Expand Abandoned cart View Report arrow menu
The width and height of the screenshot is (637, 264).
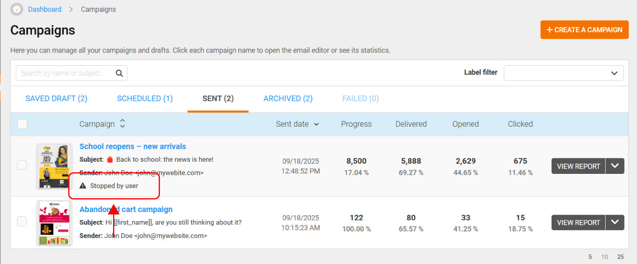pos(615,223)
